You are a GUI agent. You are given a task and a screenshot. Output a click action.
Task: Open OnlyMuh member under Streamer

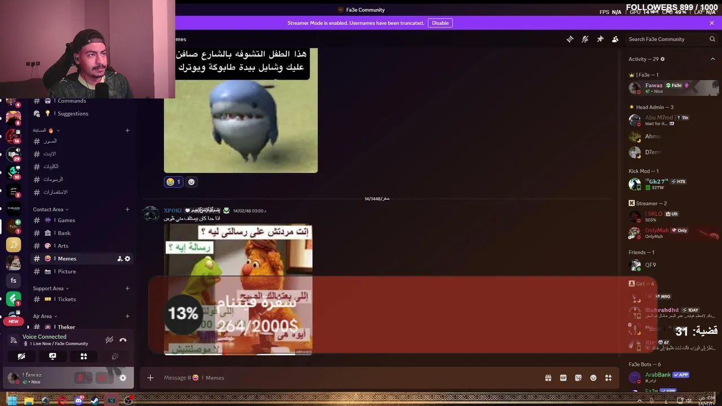tap(673, 233)
